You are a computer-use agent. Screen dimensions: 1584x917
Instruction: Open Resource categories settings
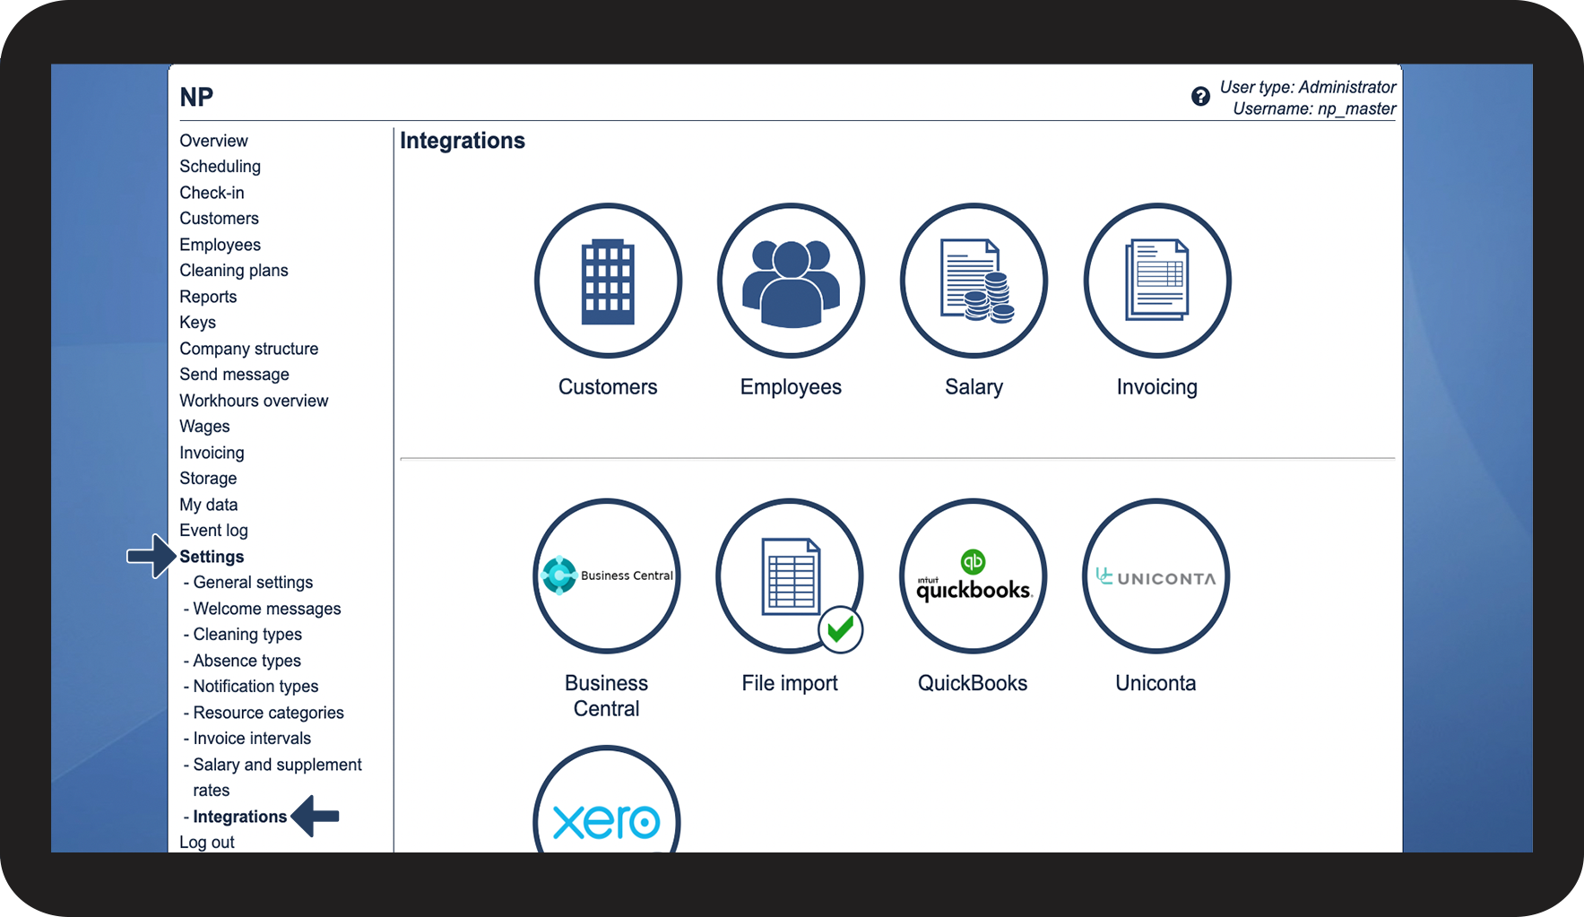point(268,713)
